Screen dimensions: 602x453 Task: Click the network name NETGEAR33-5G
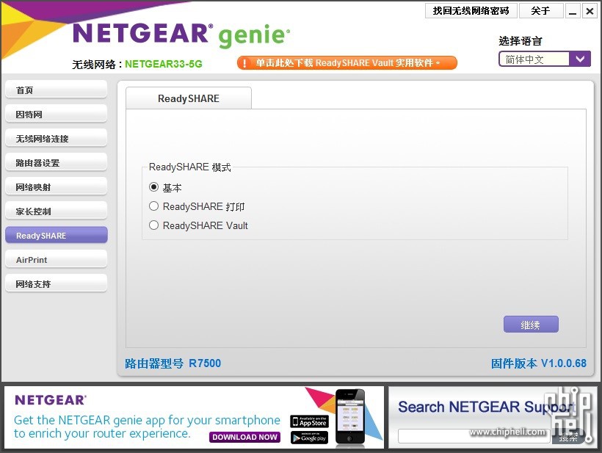(164, 64)
